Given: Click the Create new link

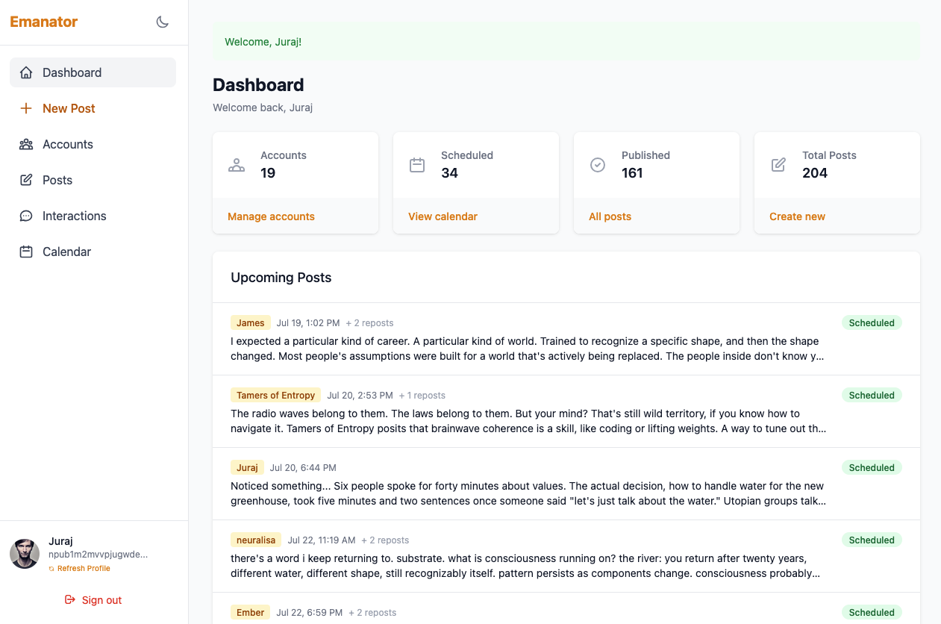Looking at the screenshot, I should [797, 216].
